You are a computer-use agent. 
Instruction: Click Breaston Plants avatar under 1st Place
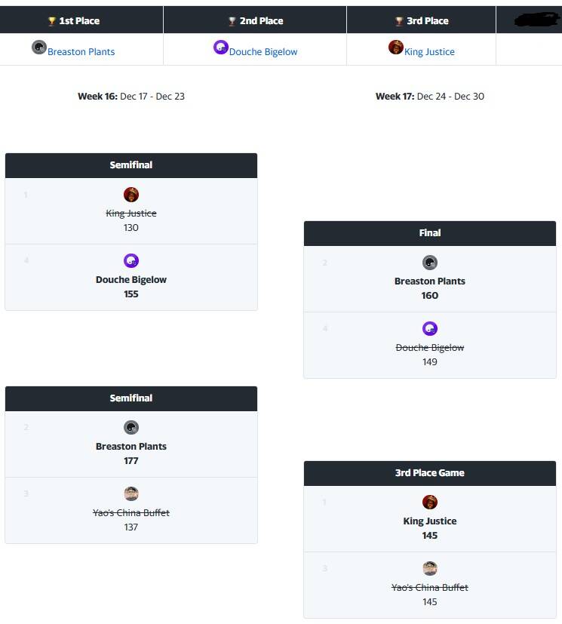tap(39, 48)
